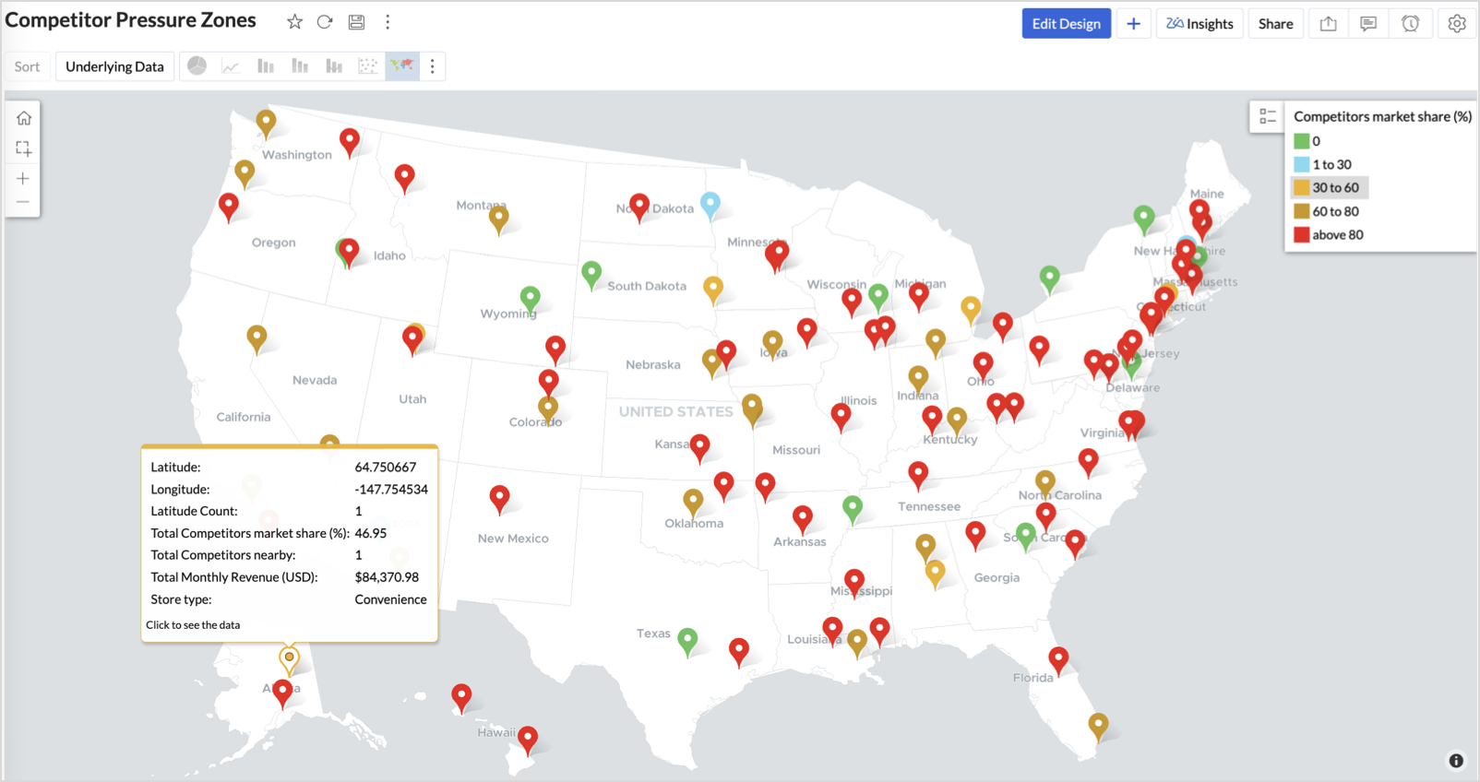
Task: Open the Underlying Data view
Action: pos(114,66)
